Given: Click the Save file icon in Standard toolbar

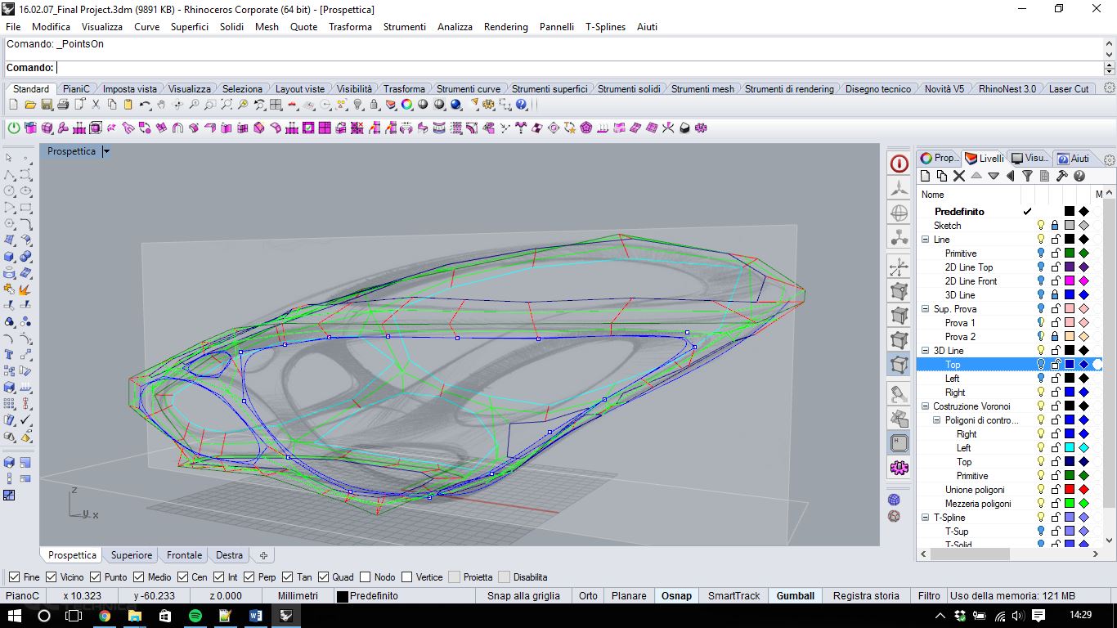Looking at the screenshot, I should [x=47, y=105].
